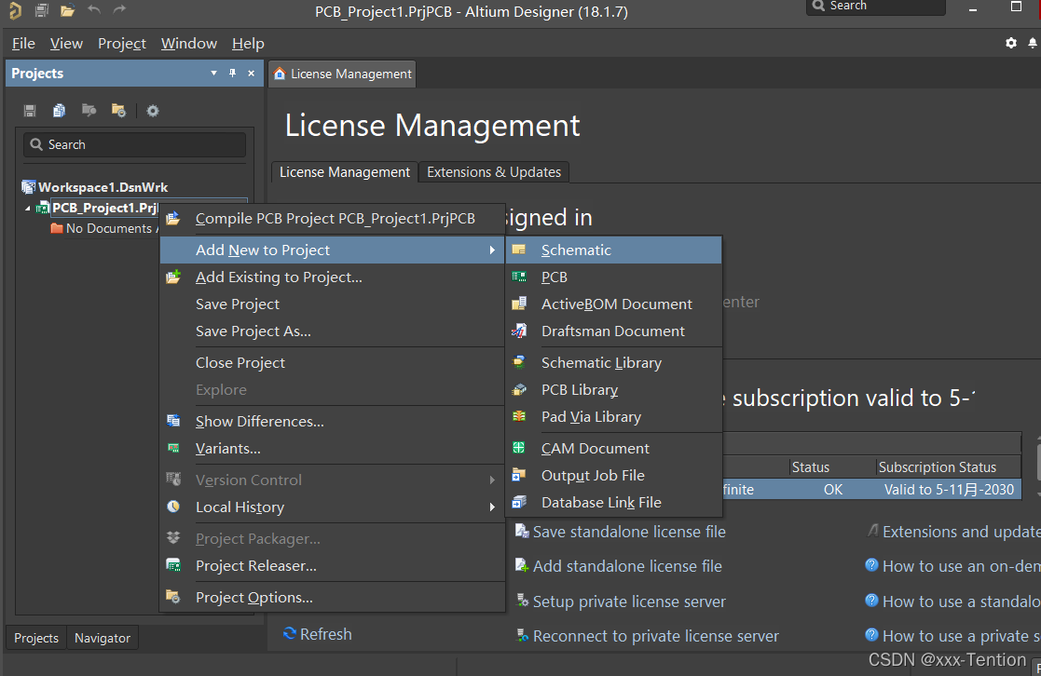1041x676 pixels.
Task: Click the Save icon in title bar
Action: [x=41, y=10]
